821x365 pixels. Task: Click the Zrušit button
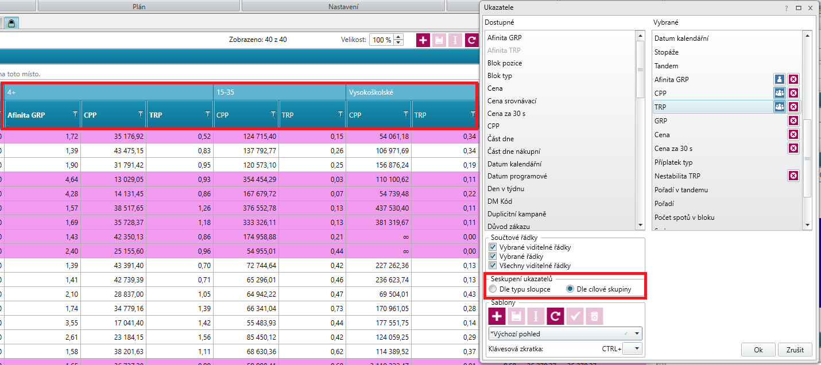pyautogui.click(x=795, y=350)
